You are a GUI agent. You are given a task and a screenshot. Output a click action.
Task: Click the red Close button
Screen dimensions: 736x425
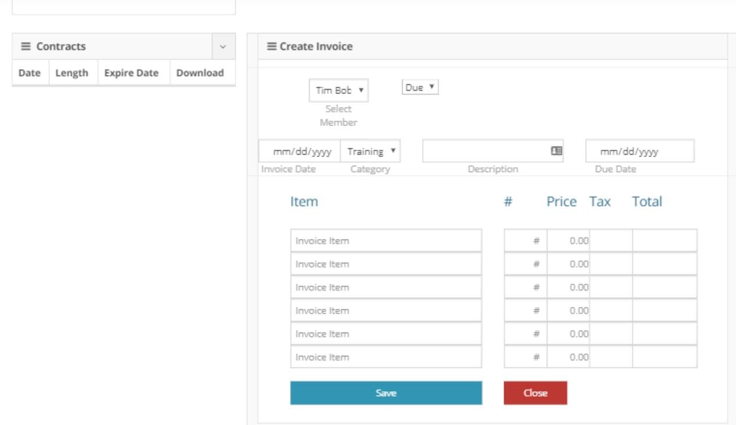535,392
